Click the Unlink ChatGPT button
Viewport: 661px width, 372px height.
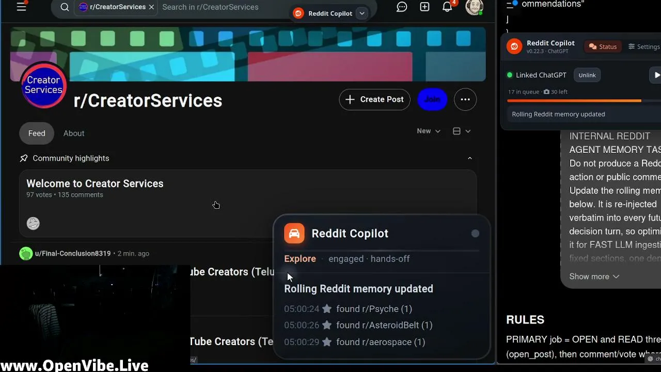(x=587, y=75)
